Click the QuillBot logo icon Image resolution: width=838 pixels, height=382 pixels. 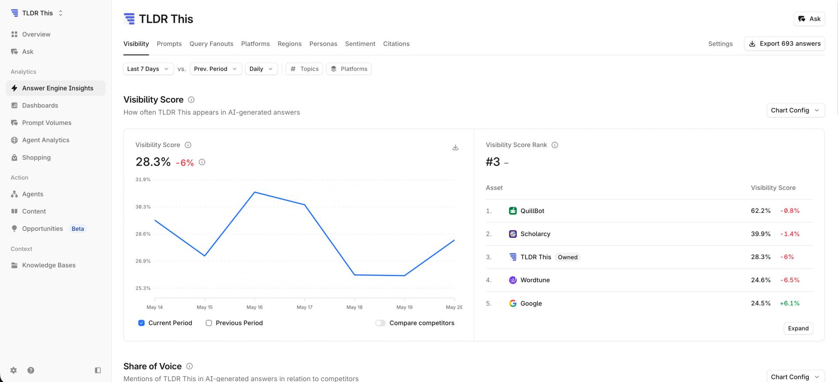click(x=513, y=211)
